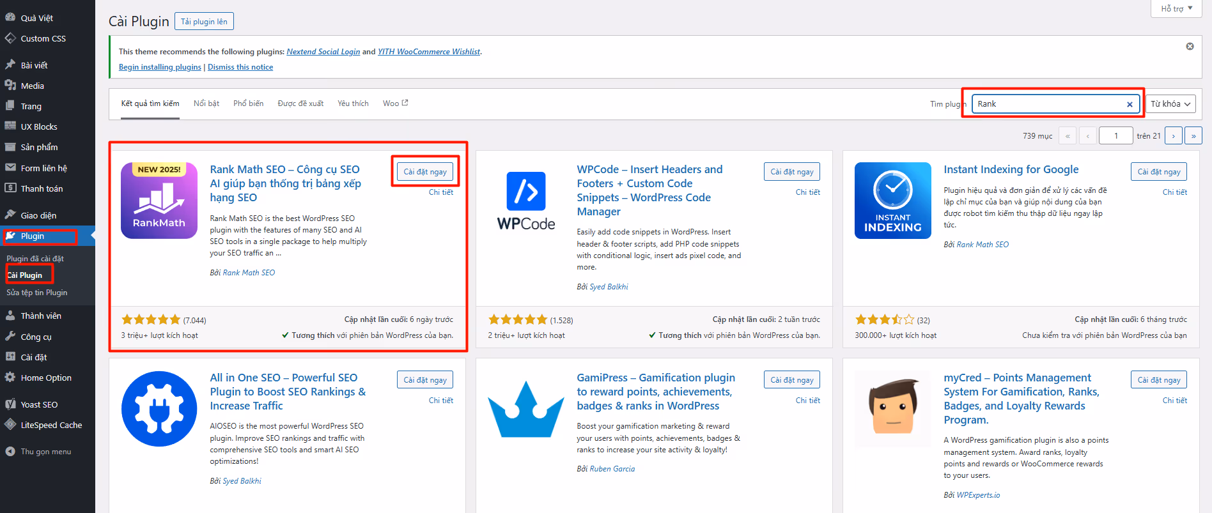Image resolution: width=1212 pixels, height=513 pixels.
Task: Click the current page number field
Action: (1116, 136)
